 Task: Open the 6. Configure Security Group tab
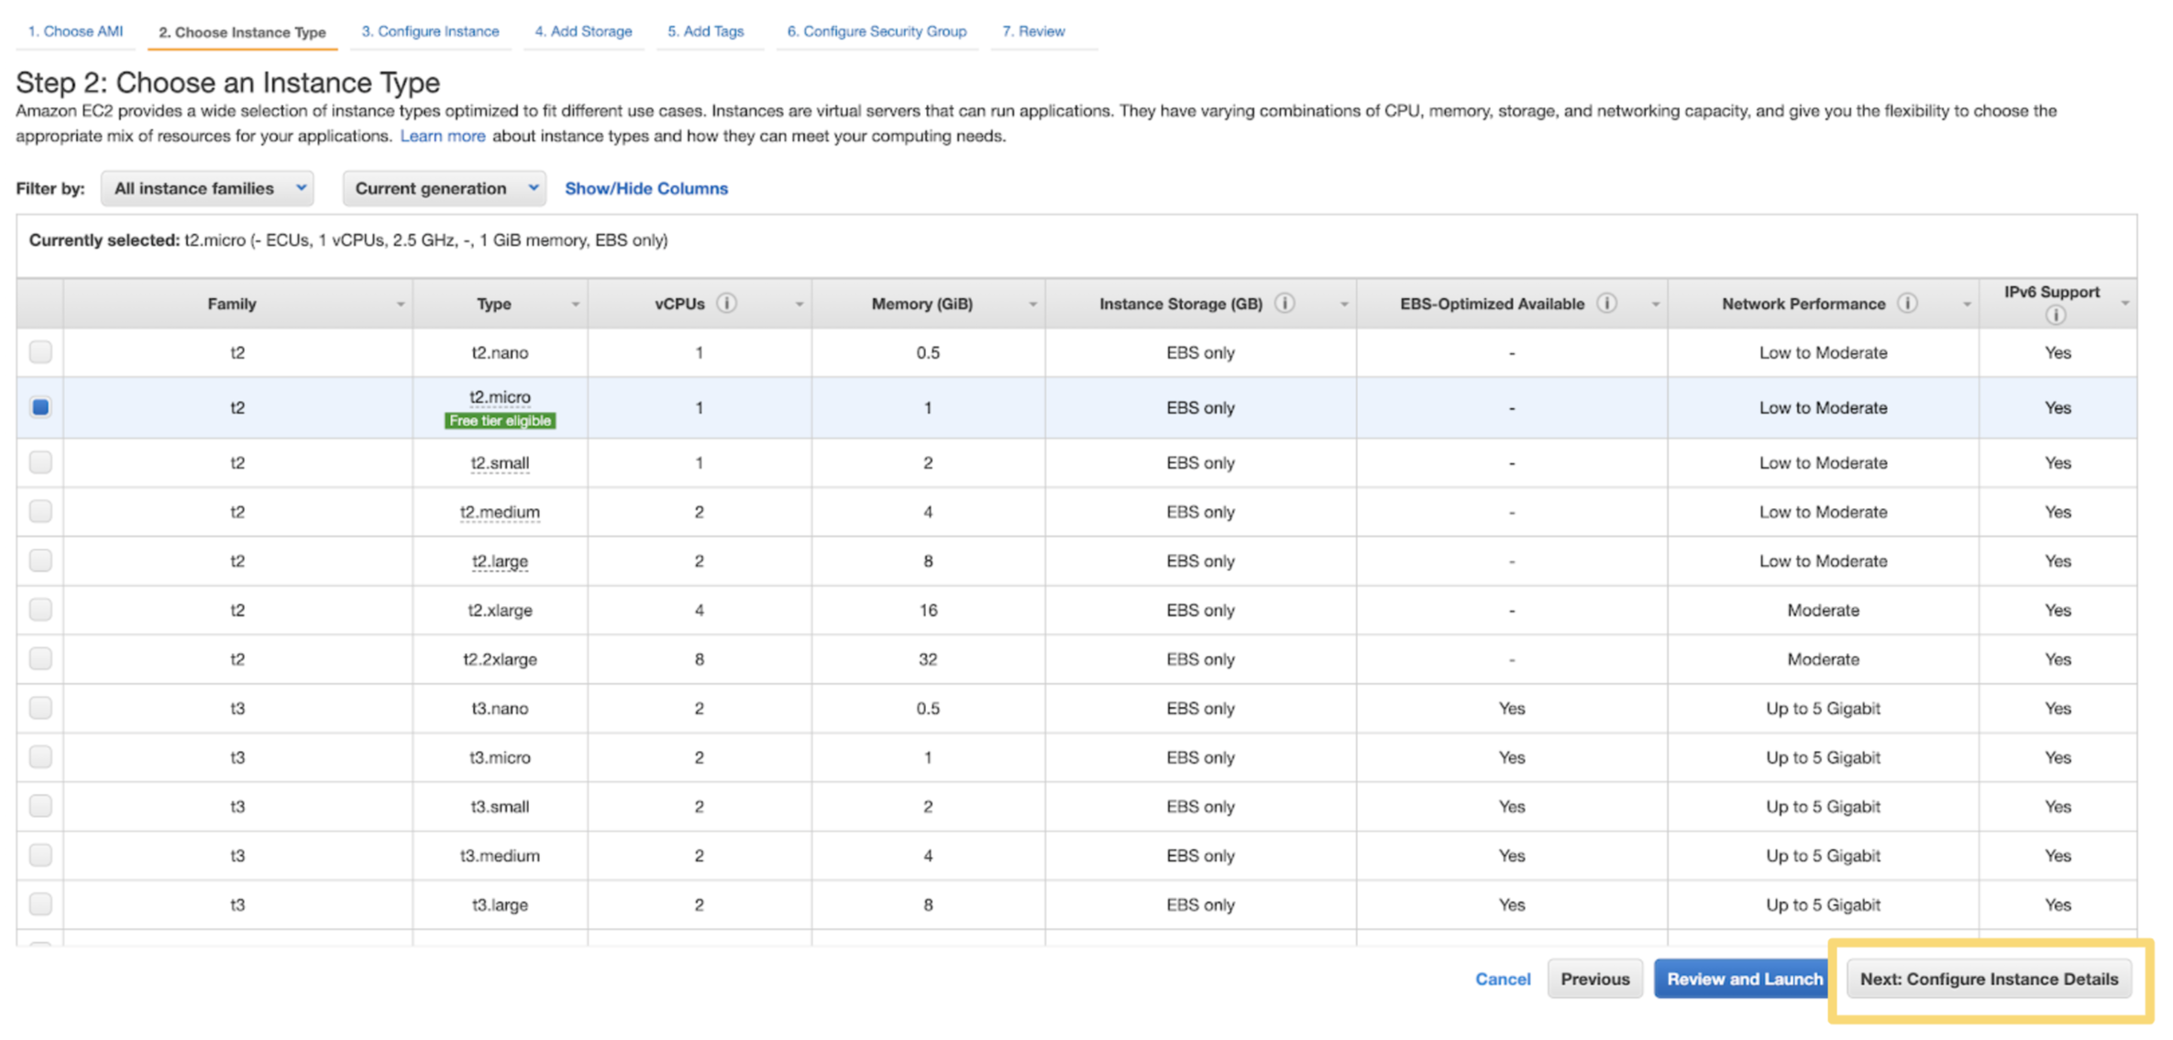(877, 31)
